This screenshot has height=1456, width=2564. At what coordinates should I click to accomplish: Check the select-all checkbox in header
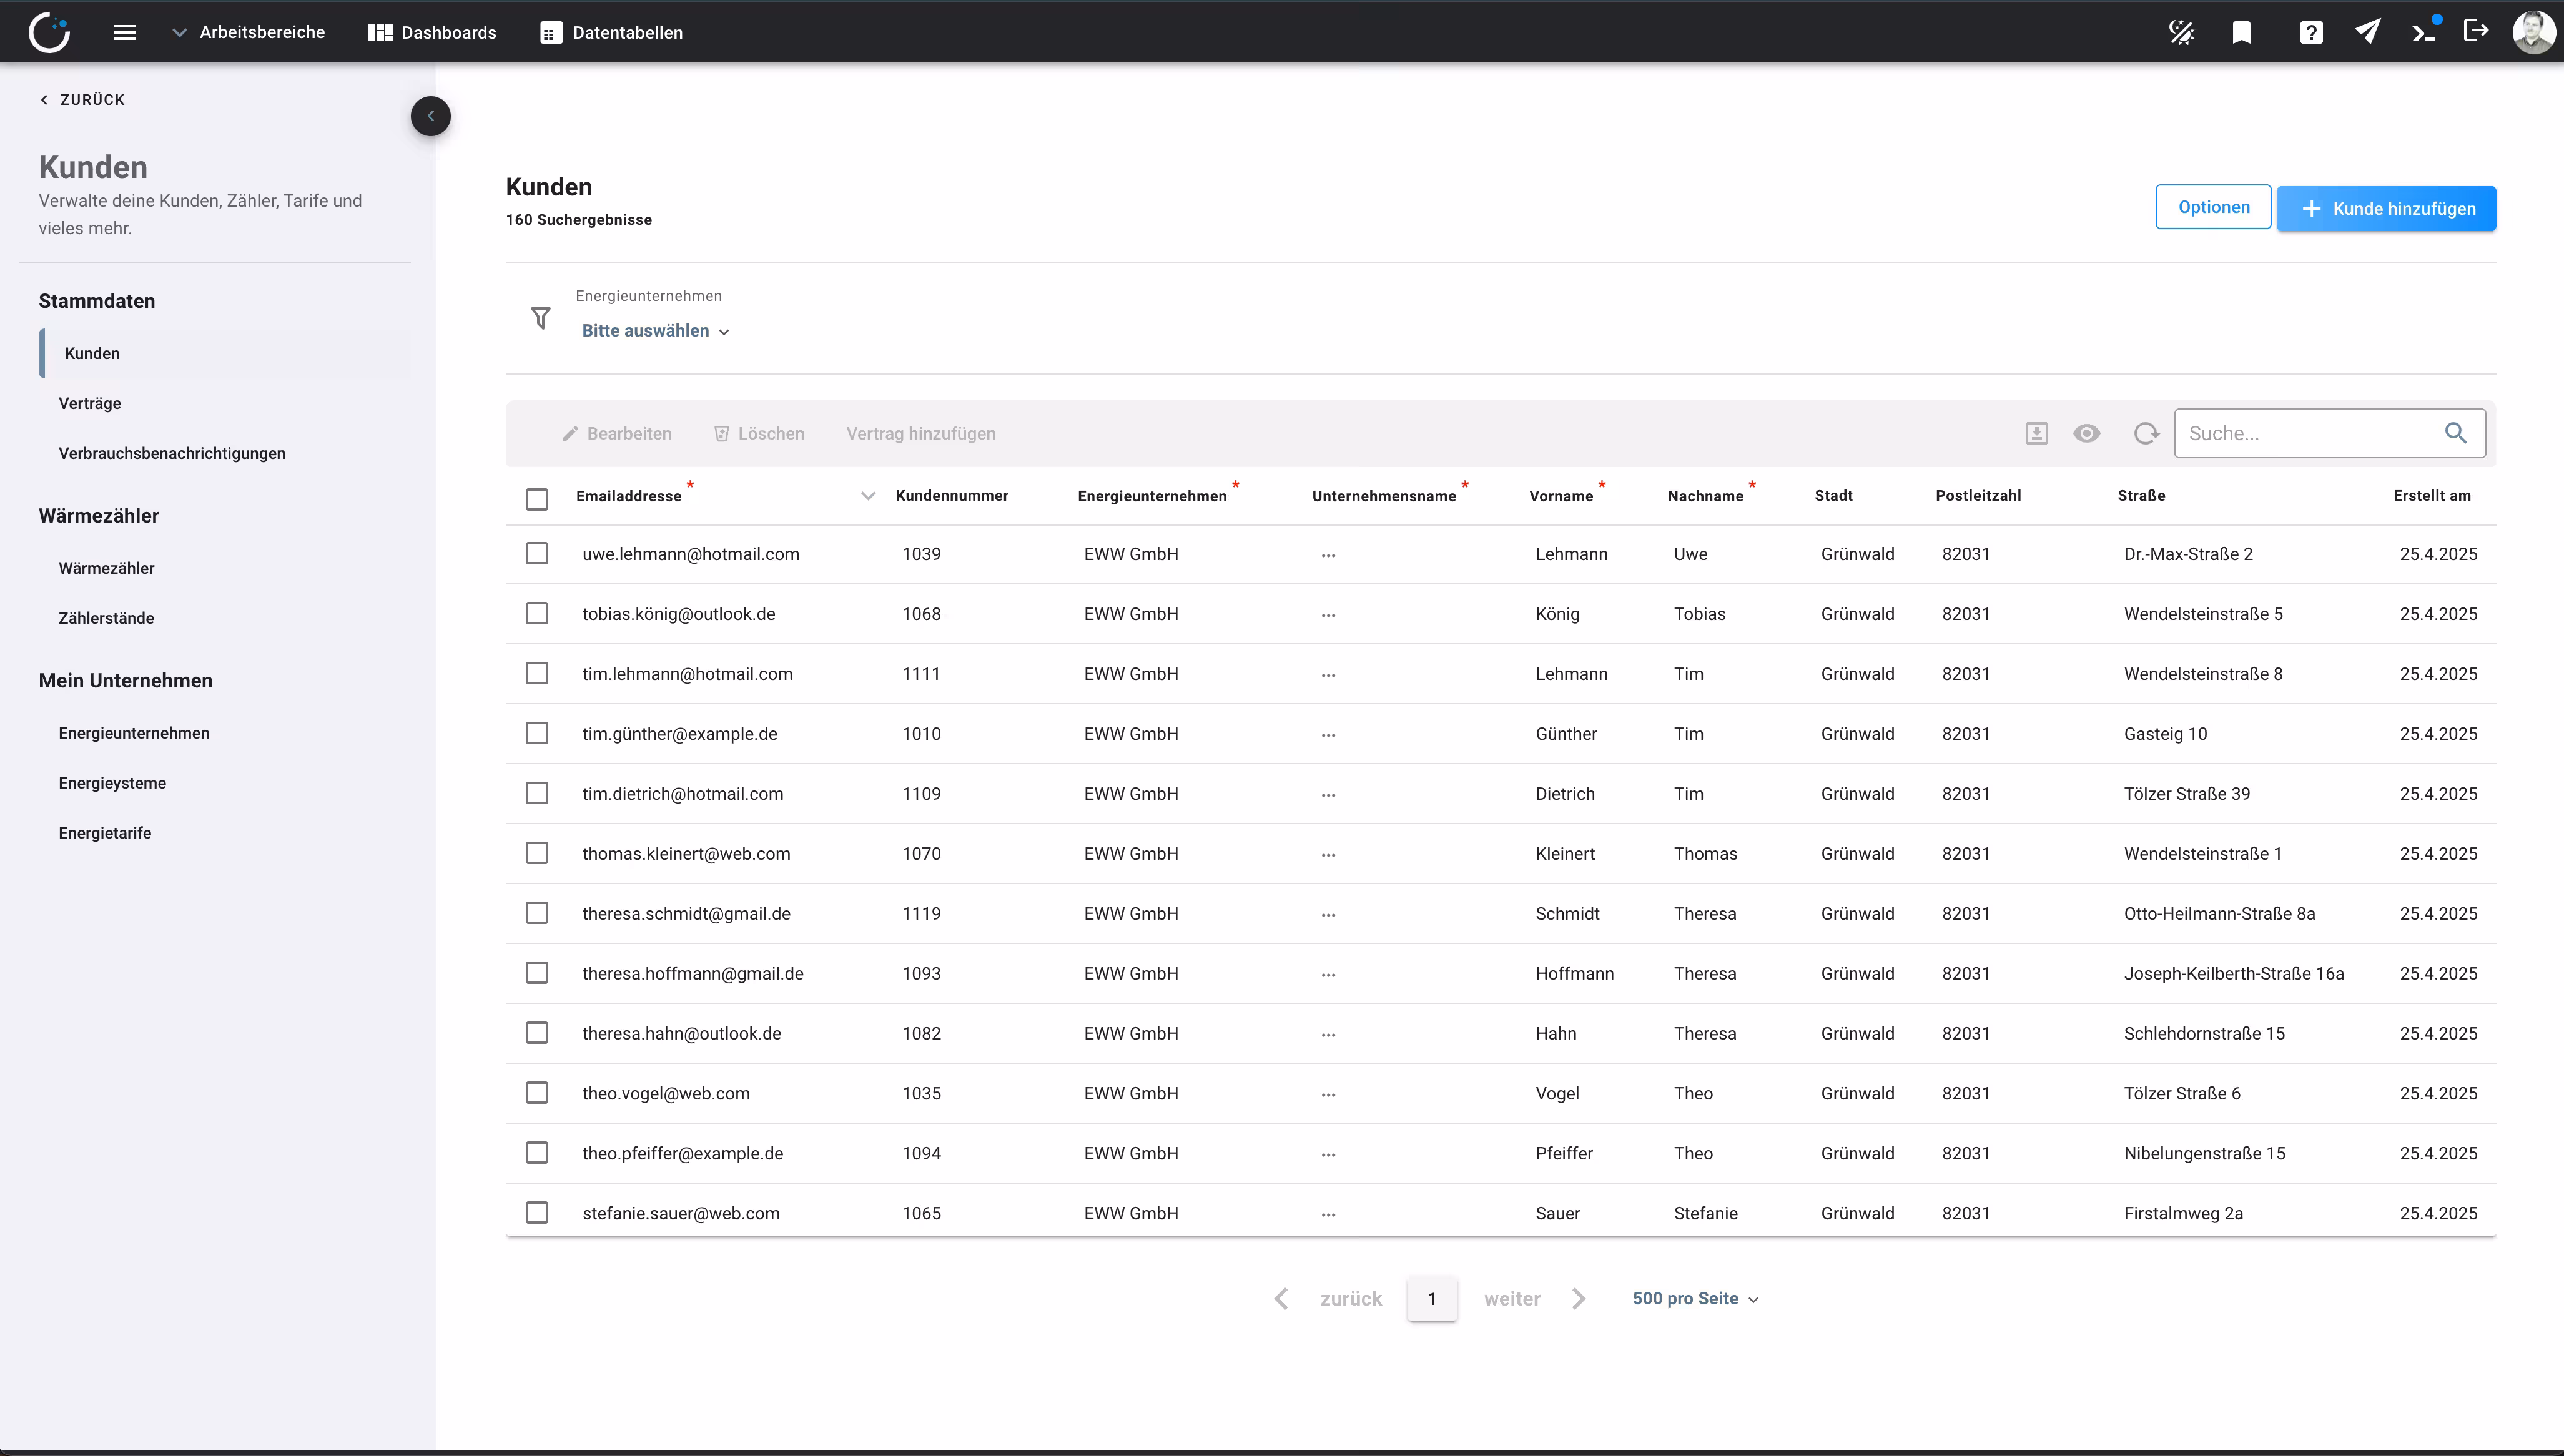click(537, 498)
